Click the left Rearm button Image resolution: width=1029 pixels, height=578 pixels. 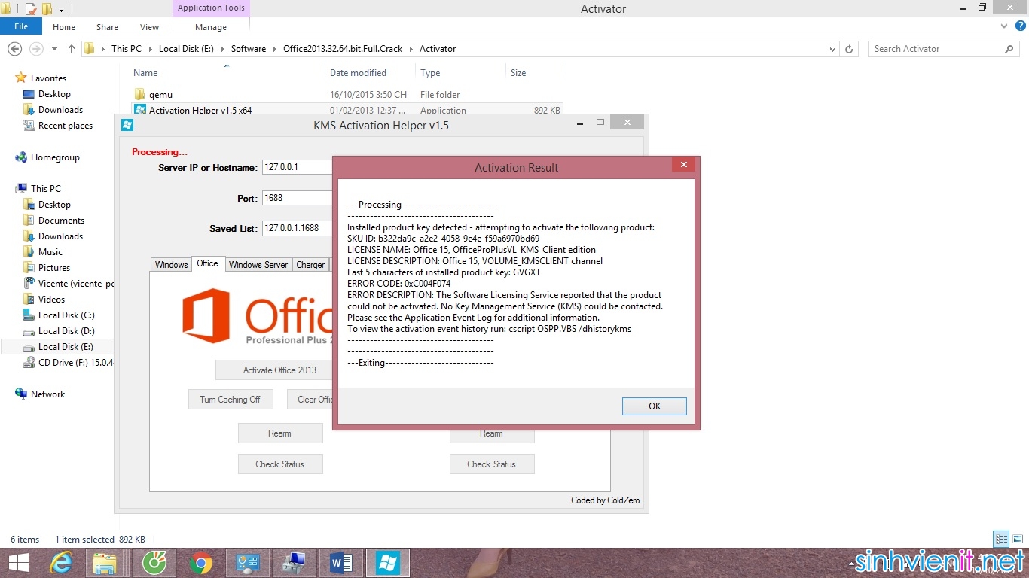click(x=279, y=433)
